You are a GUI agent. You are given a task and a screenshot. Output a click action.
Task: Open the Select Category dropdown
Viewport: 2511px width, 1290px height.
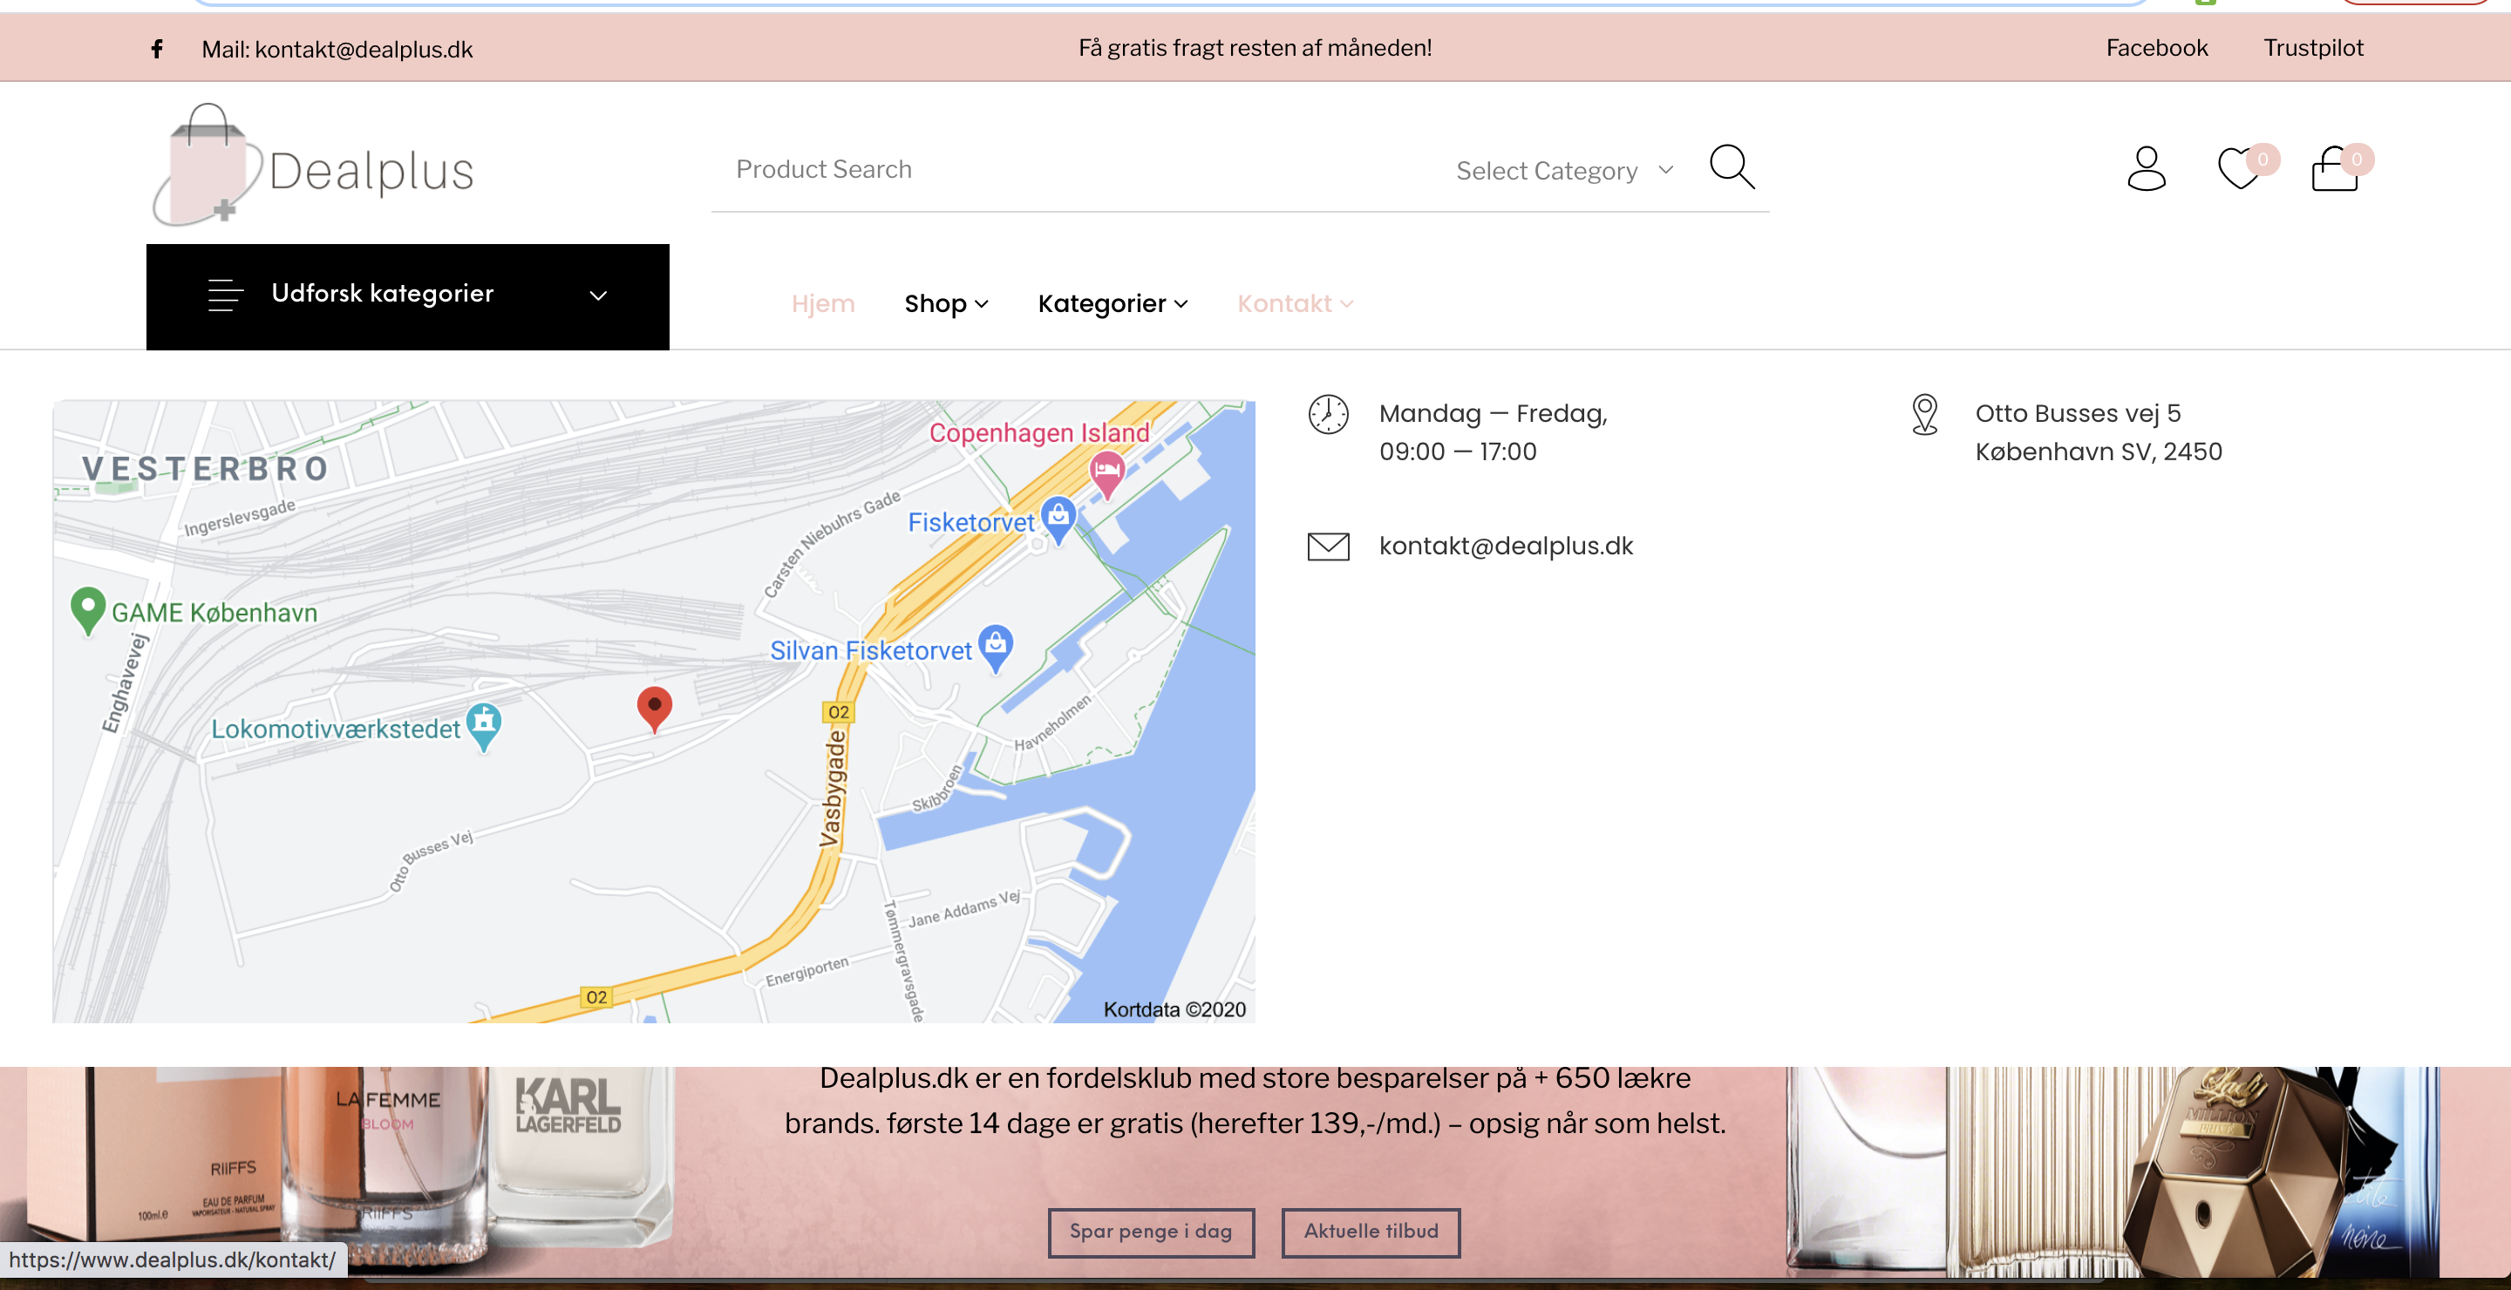[x=1563, y=171]
